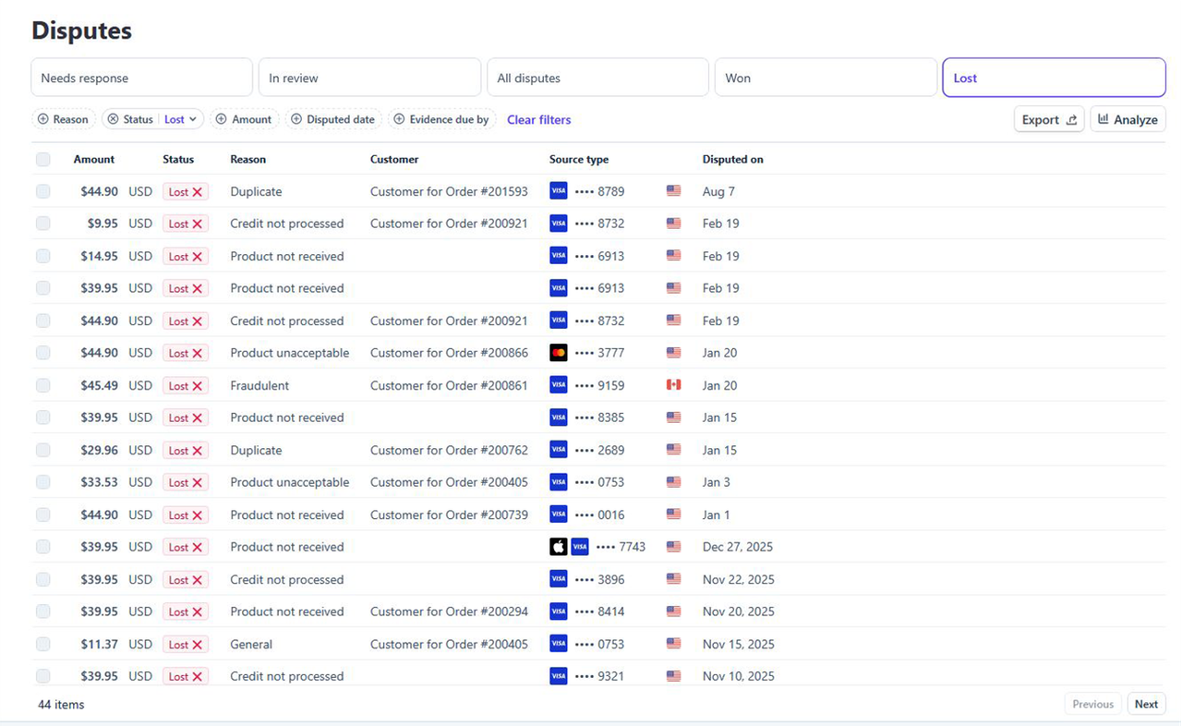
Task: Click Lost badge on $33.53 row
Action: pyautogui.click(x=186, y=482)
